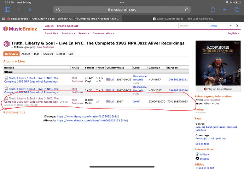Tap the musicbrainz.org address bar
Screen dimensions: 244x169
pyautogui.click(x=122, y=10)
